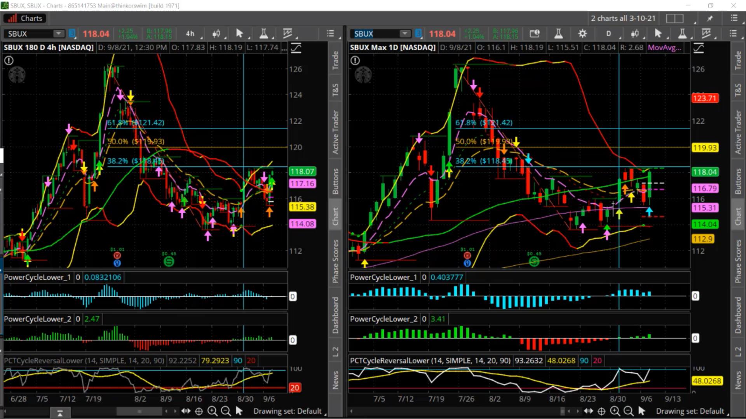Select the pointer drawing tool in left chart toolbar
Screen dimensions: 746x419
(239, 34)
